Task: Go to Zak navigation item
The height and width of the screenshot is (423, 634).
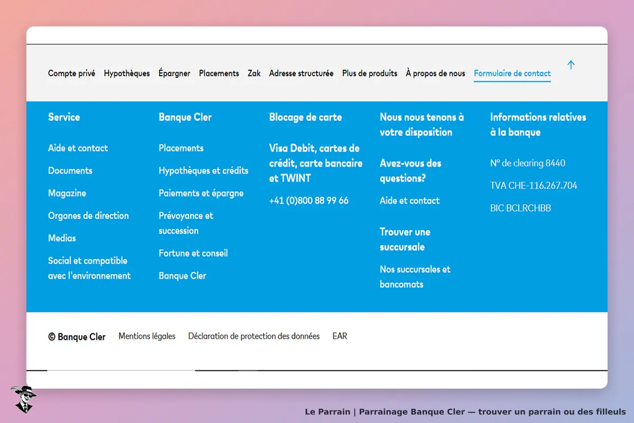Action: pyautogui.click(x=254, y=73)
